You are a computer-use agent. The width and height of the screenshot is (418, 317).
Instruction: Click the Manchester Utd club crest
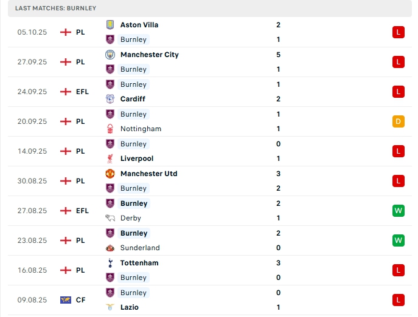pyautogui.click(x=110, y=174)
